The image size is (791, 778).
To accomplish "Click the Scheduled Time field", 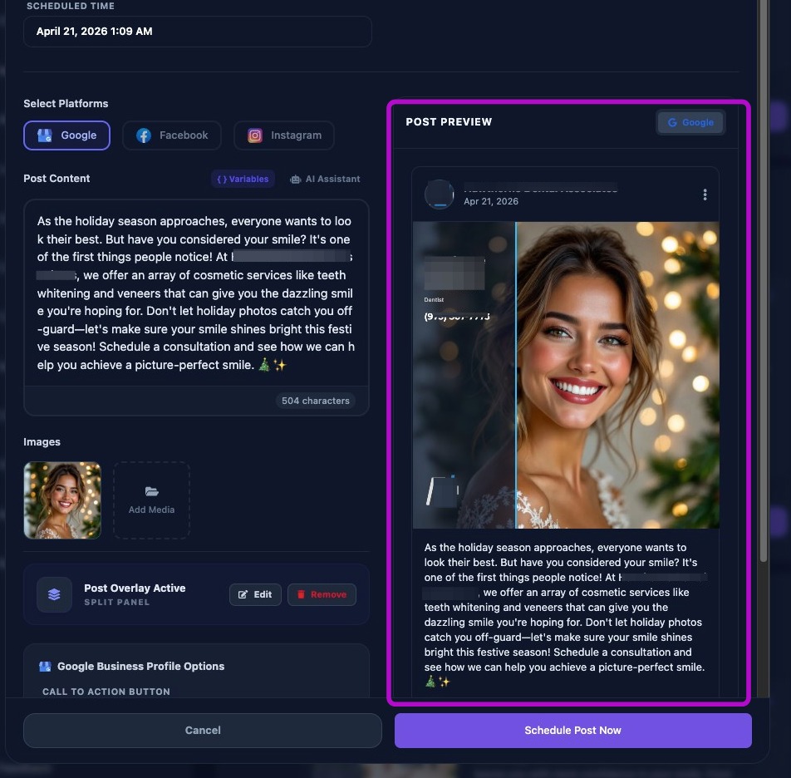I will click(198, 32).
